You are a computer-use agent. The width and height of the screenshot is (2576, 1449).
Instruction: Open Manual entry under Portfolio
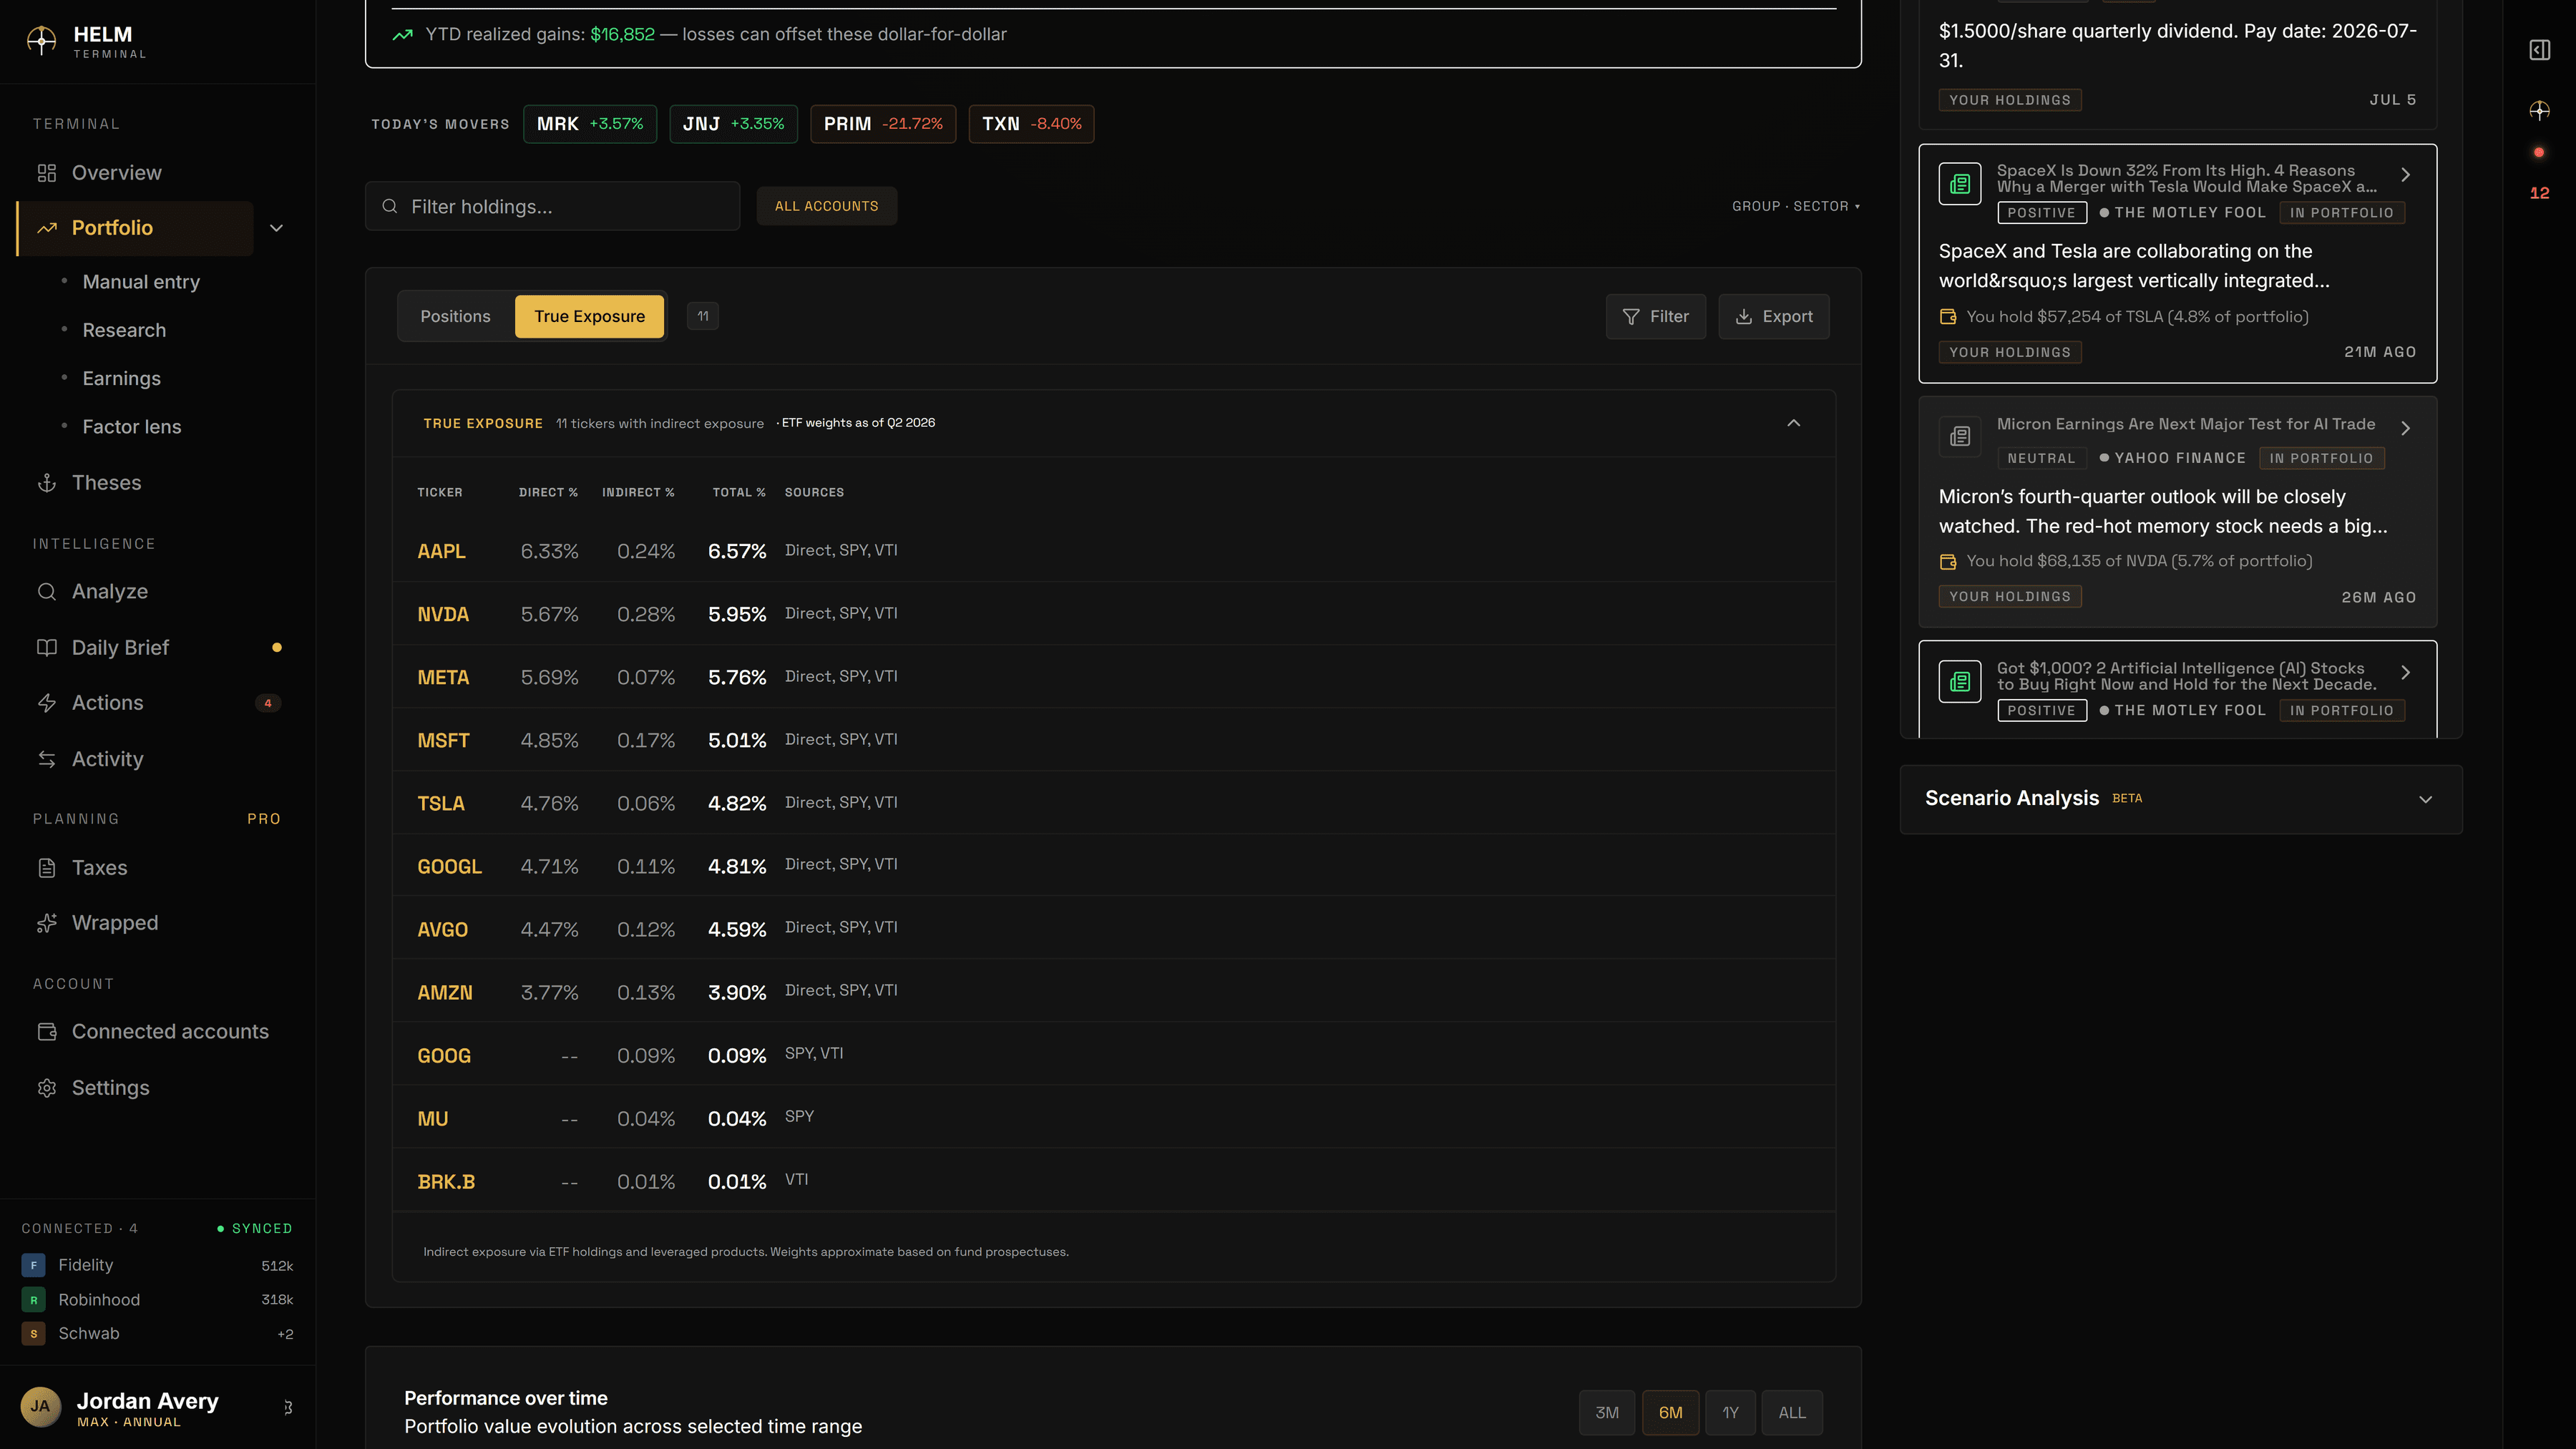point(141,282)
